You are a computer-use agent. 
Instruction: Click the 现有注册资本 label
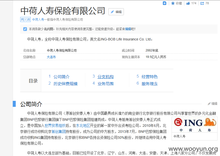(x=131, y=57)
